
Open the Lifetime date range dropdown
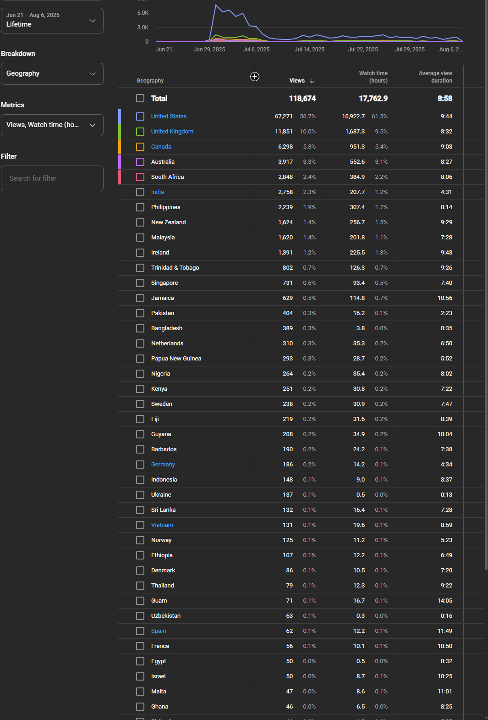tap(52, 21)
